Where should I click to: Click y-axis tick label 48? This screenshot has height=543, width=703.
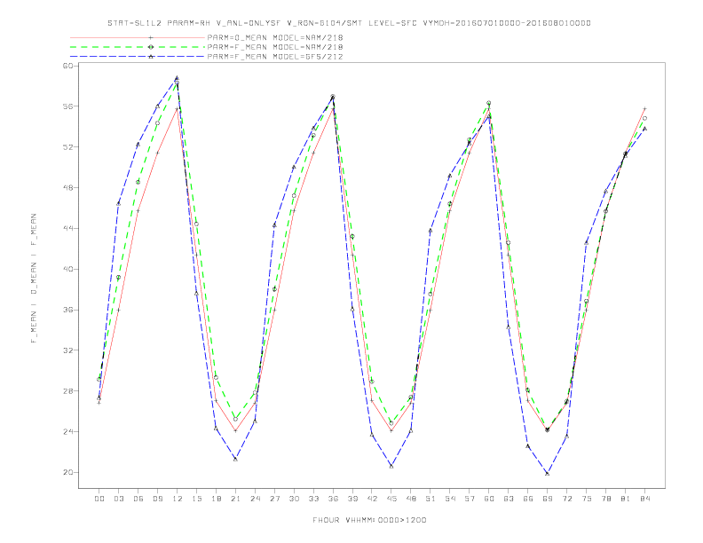67,188
